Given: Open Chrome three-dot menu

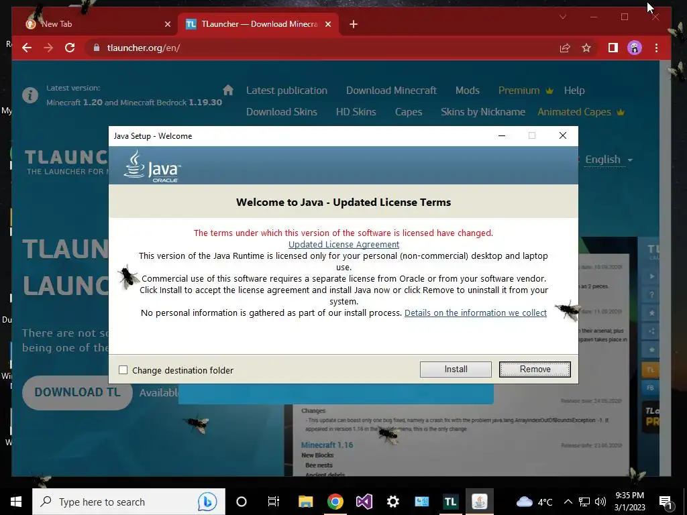Looking at the screenshot, I should (656, 48).
